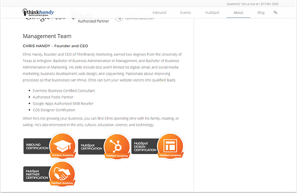Click the Inbound Certification badge

(x=50, y=146)
